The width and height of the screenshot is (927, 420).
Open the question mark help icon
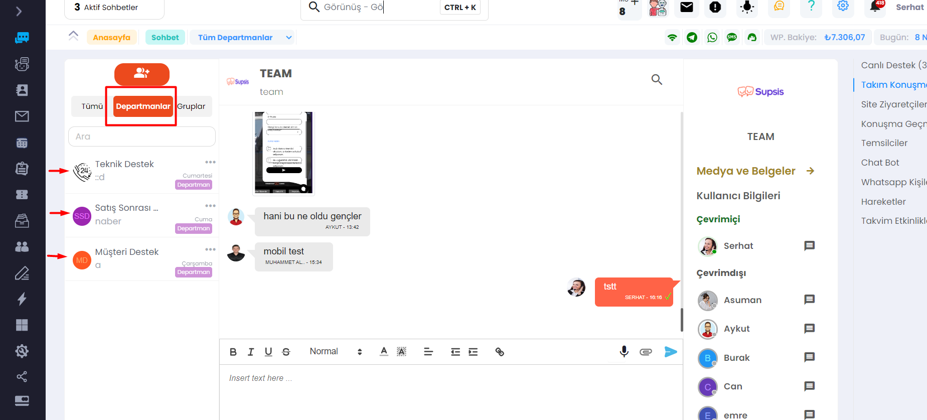(x=811, y=7)
